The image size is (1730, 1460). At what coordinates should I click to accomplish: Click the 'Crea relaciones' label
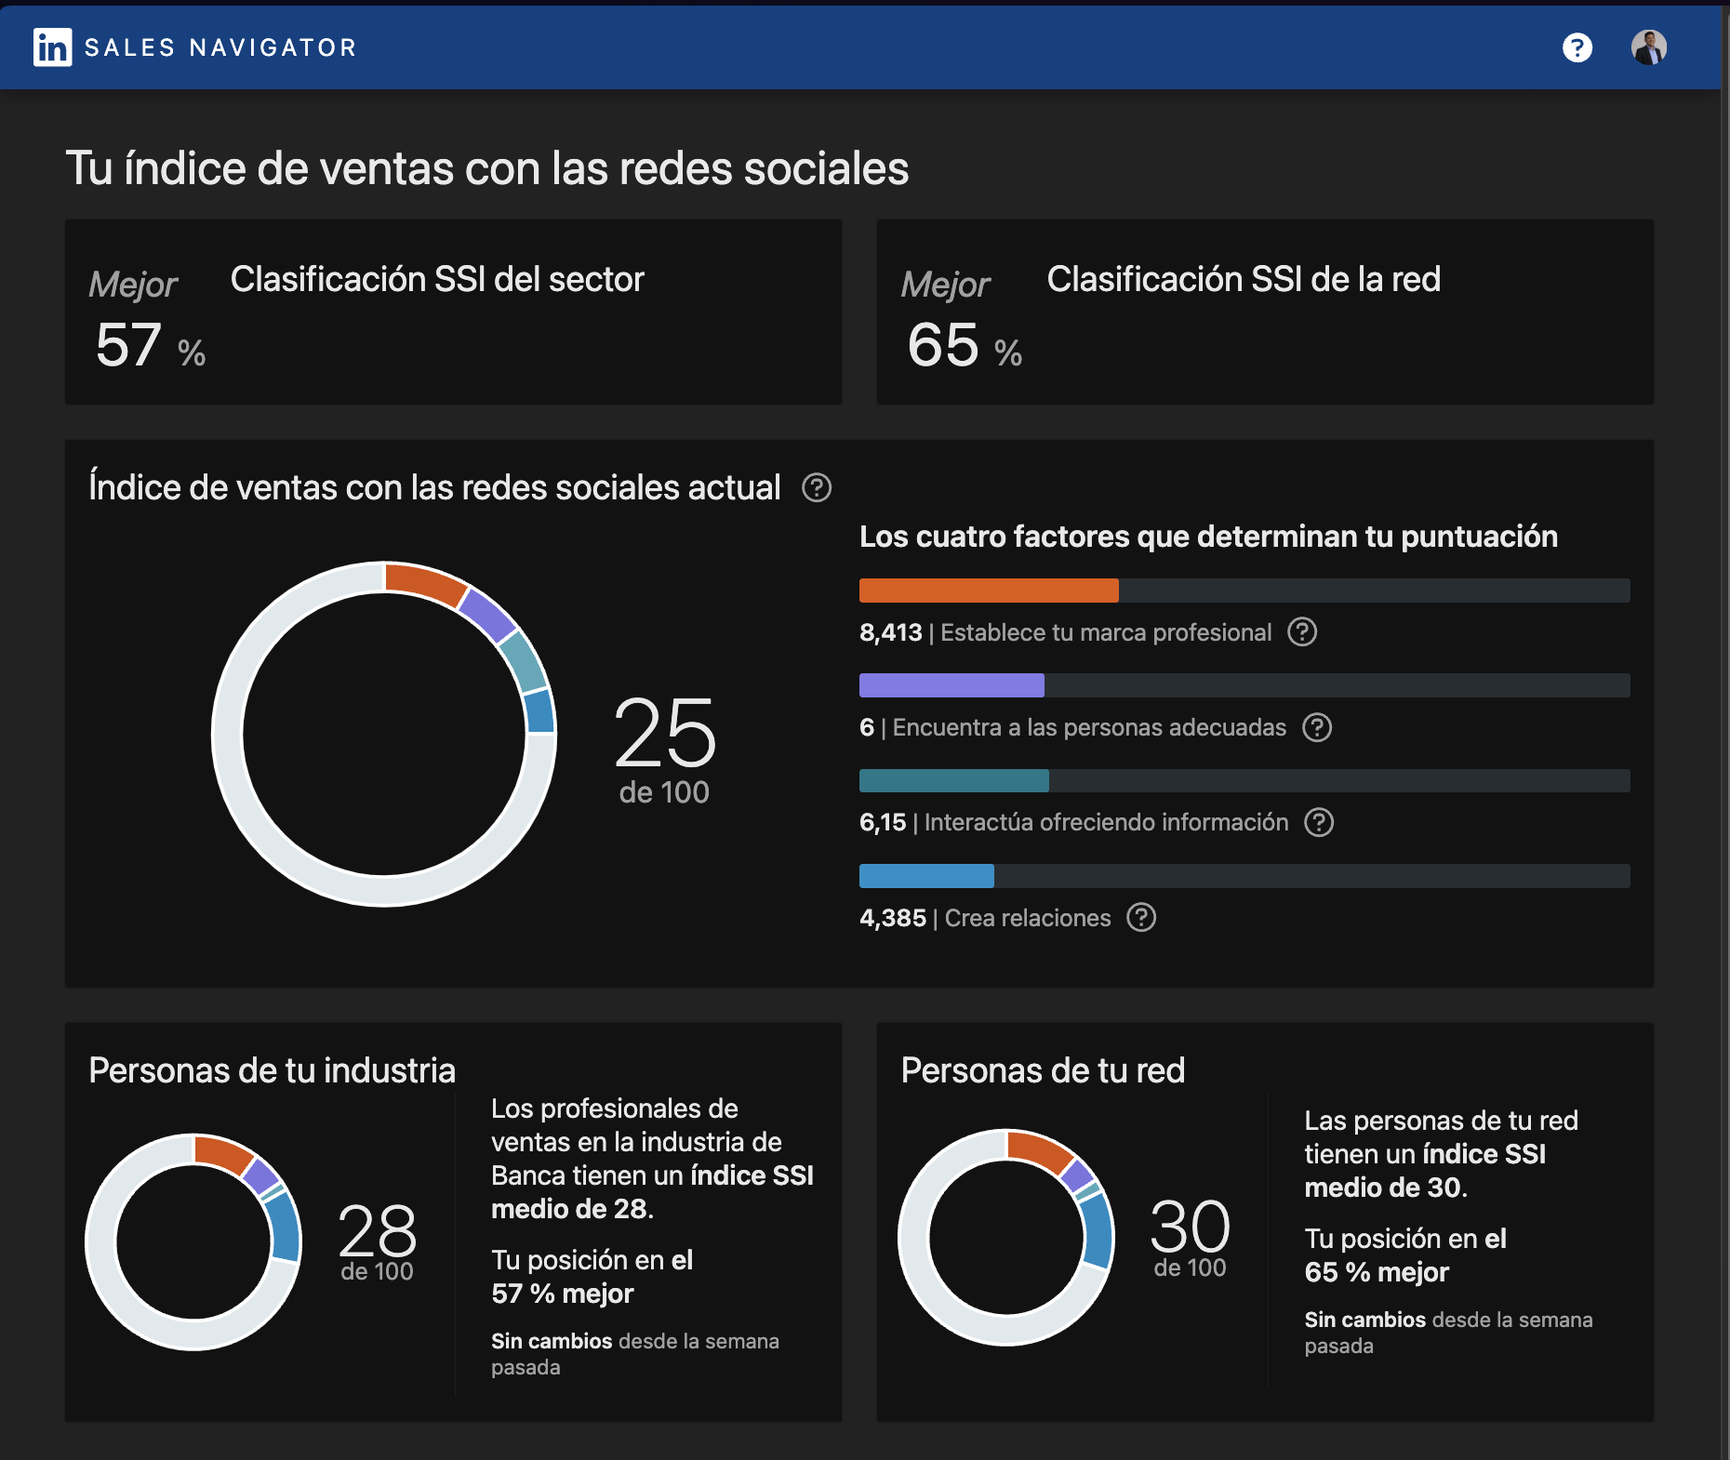point(1028,918)
